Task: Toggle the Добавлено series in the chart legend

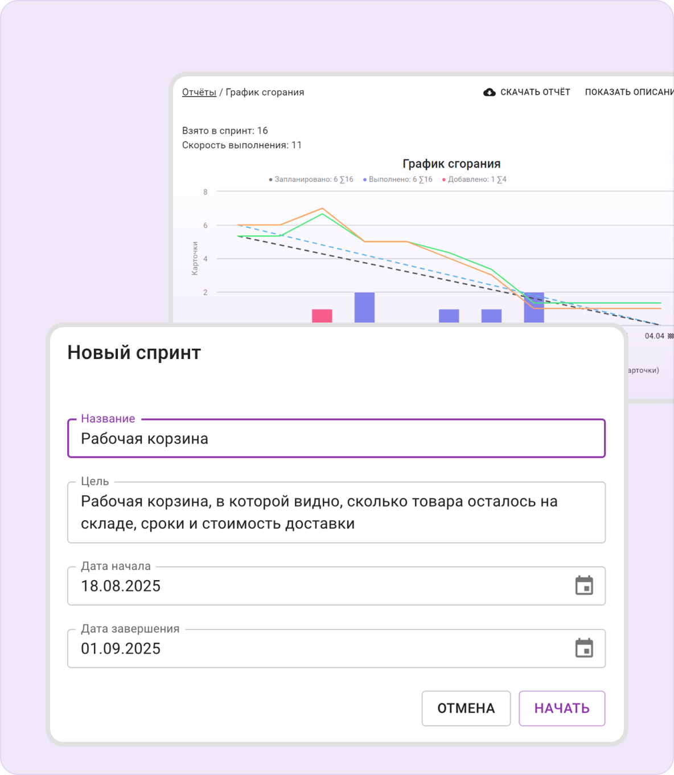Action: tap(474, 180)
